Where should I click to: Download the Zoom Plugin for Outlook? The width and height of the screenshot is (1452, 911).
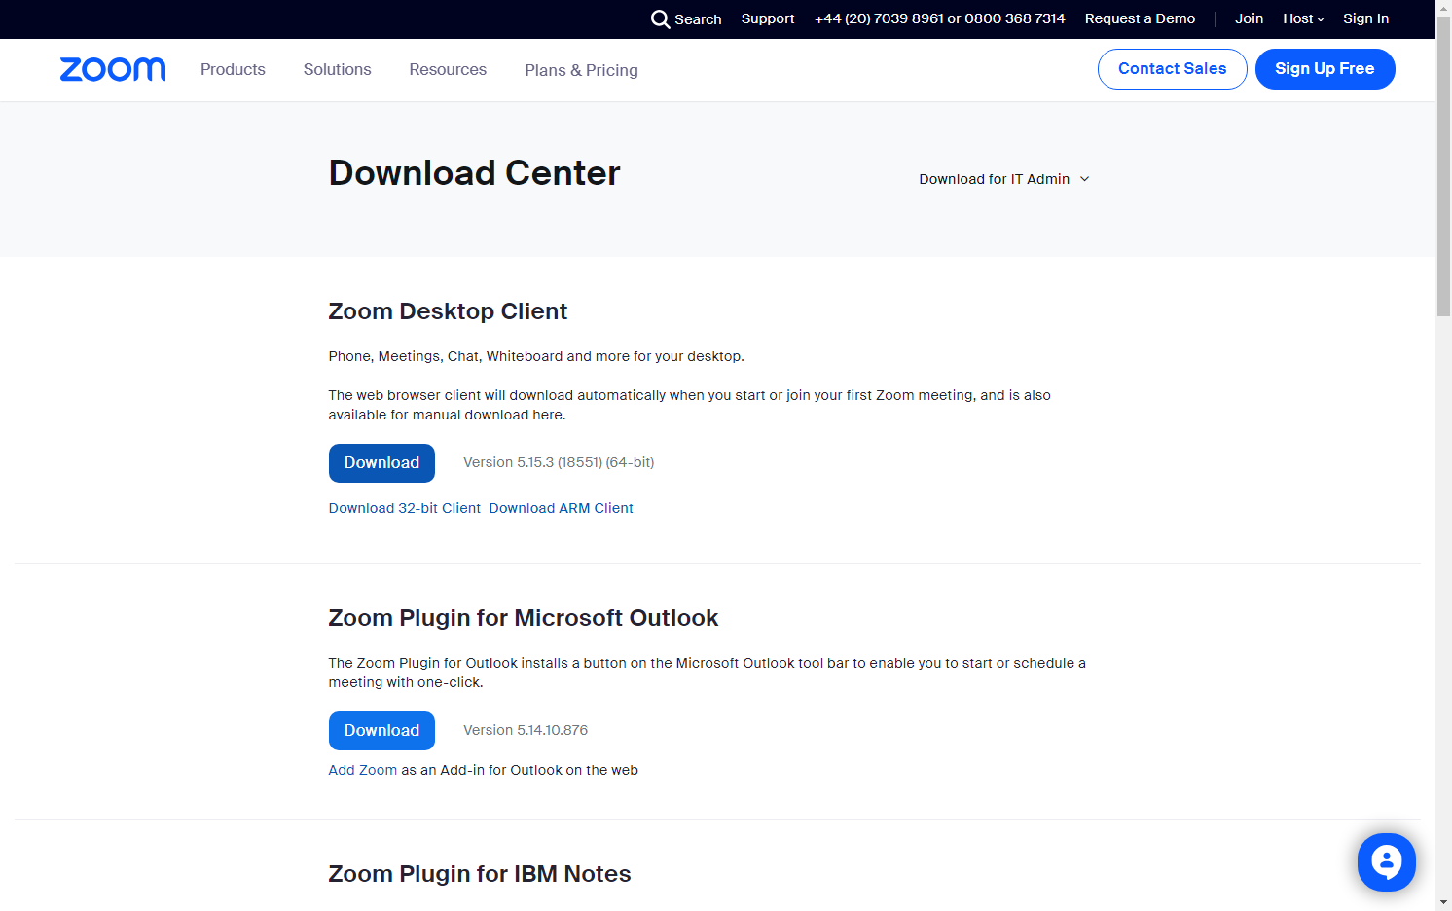click(381, 731)
